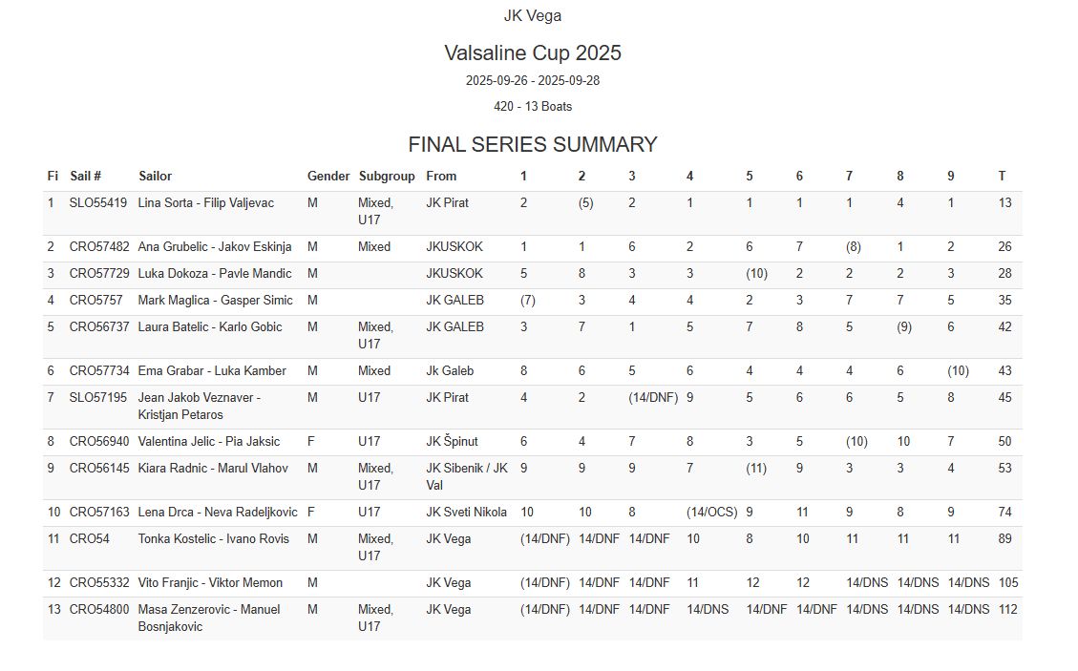The width and height of the screenshot is (1078, 671).
Task: Click the Subgroup column header
Action: [x=387, y=176]
